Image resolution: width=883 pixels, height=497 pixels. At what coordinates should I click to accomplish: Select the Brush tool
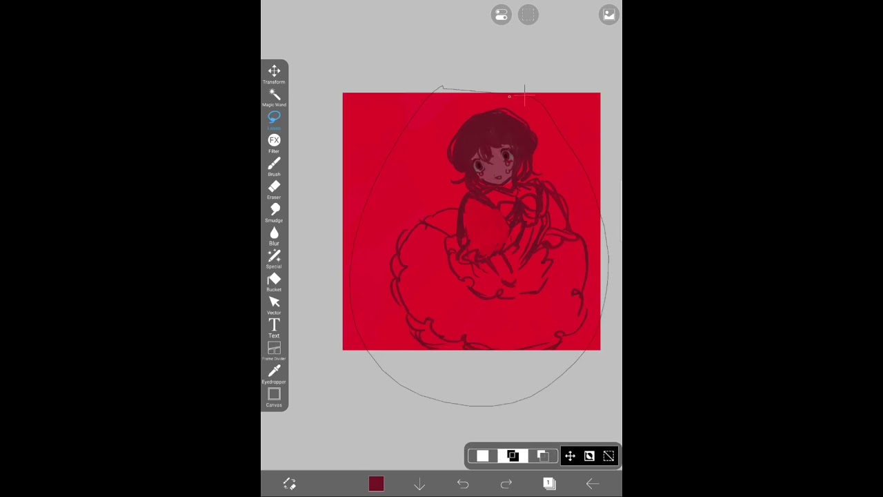(274, 166)
